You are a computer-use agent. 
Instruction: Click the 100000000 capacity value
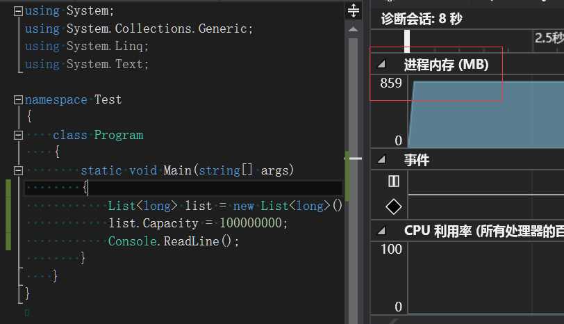click(251, 223)
